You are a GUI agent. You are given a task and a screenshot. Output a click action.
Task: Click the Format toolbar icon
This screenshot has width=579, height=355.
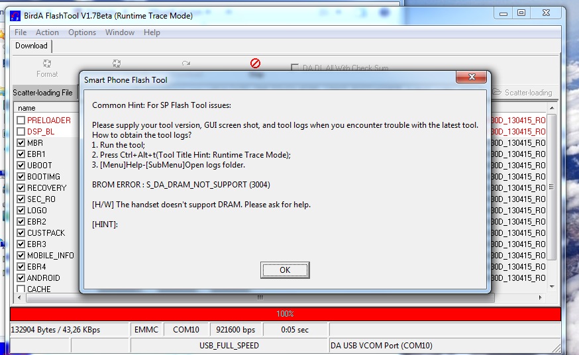47,64
